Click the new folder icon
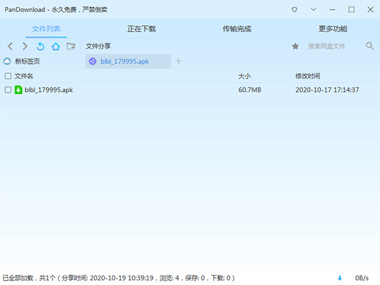The image size is (380, 285). [71, 46]
